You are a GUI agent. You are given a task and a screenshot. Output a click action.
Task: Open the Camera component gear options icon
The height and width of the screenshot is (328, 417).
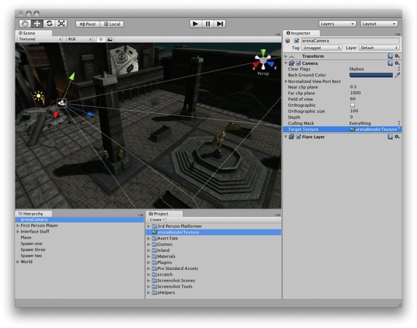pos(397,64)
